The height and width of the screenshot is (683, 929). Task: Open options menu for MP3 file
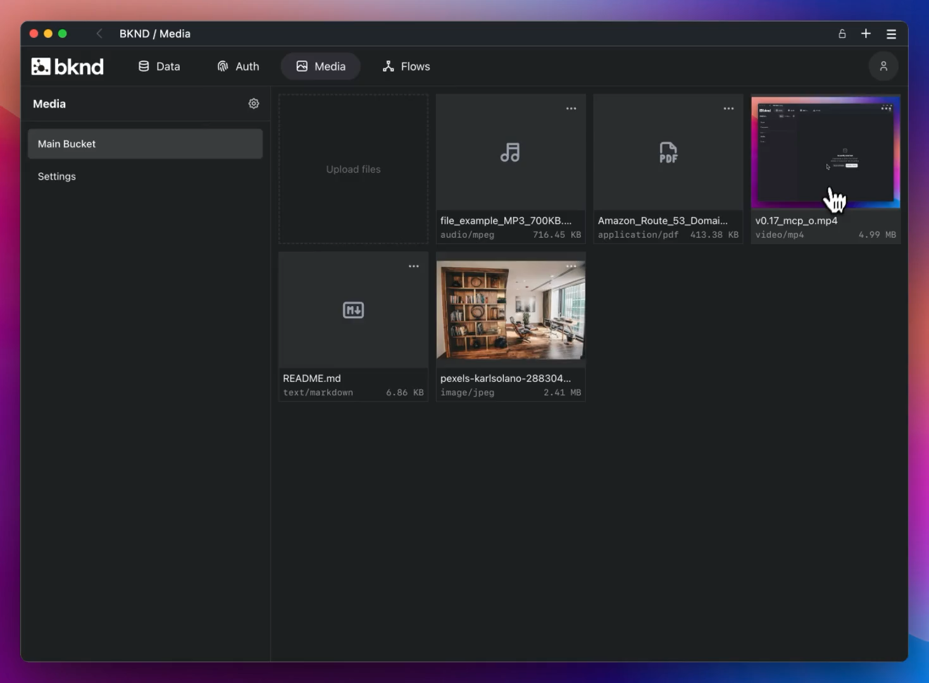[x=571, y=109]
